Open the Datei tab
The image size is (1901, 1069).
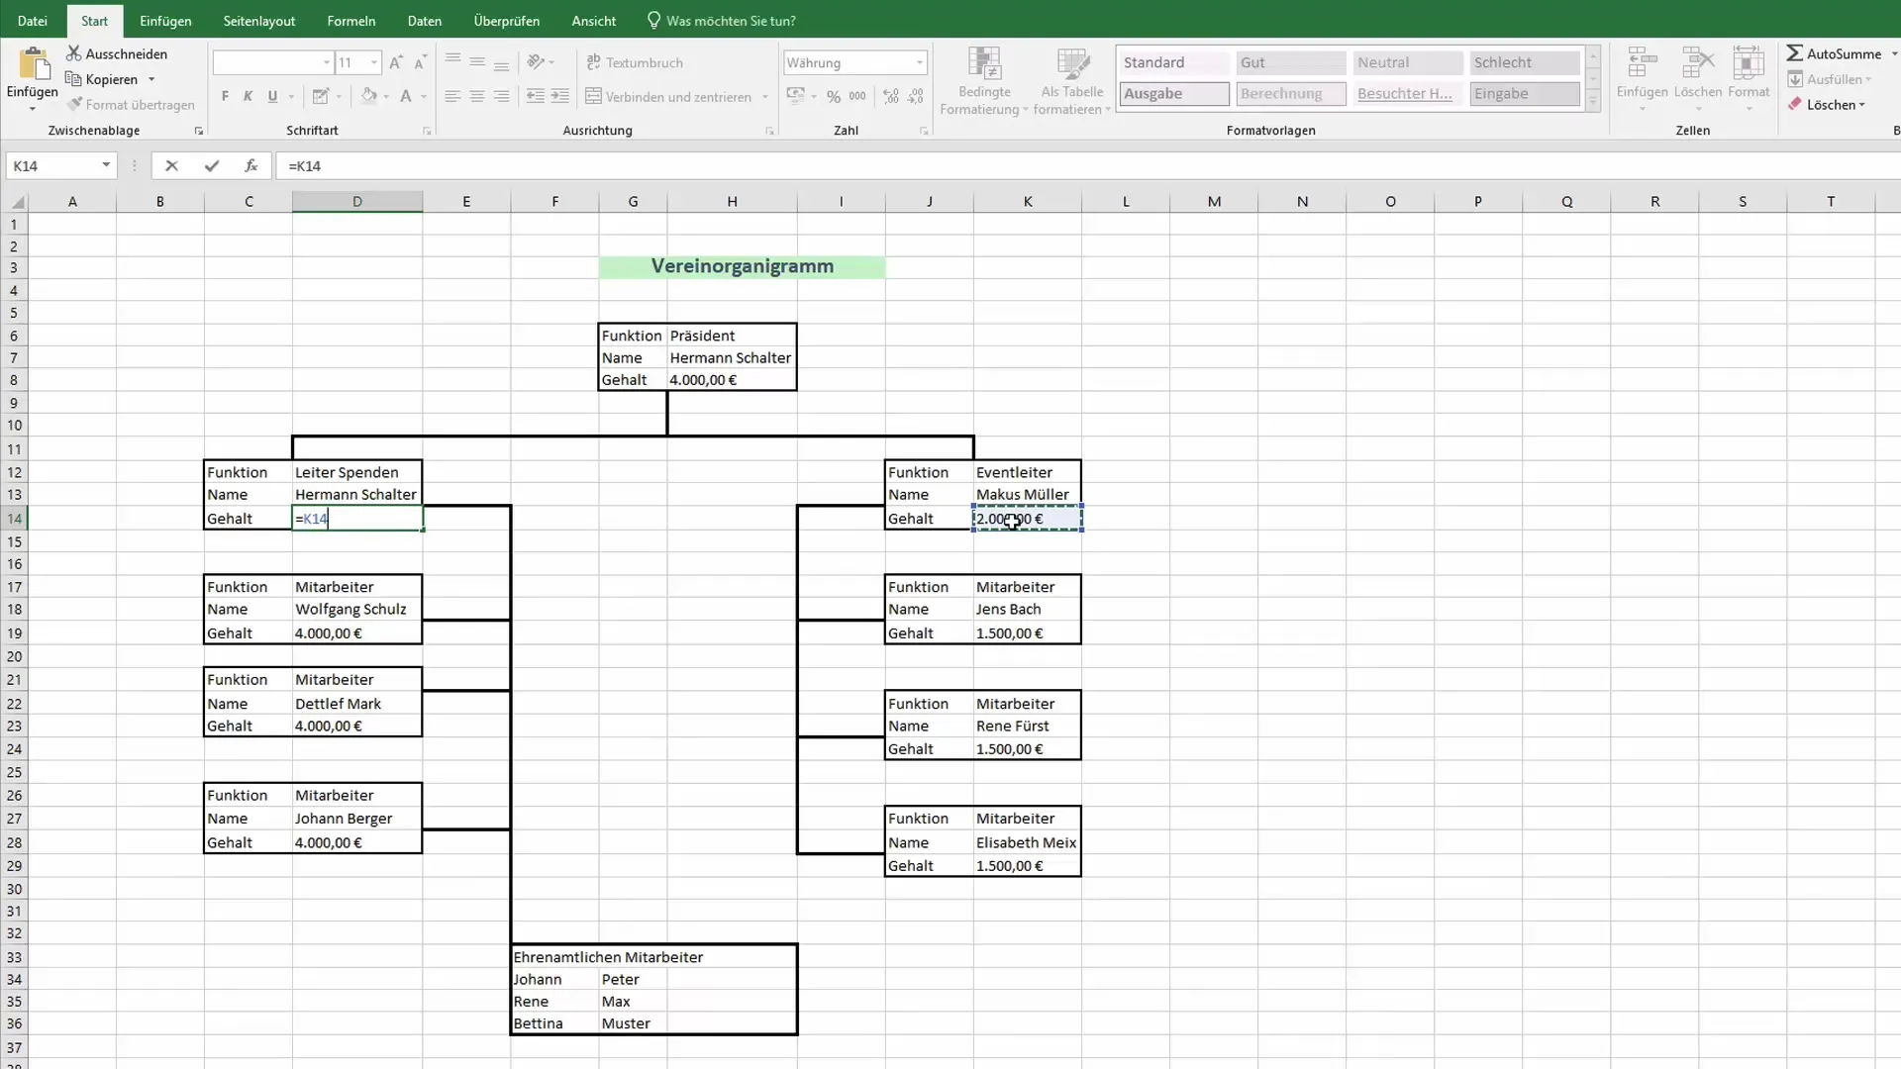click(32, 21)
